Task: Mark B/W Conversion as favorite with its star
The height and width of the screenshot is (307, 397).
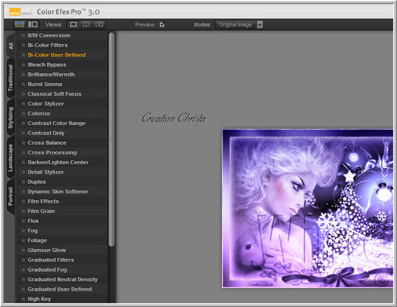Action: click(x=23, y=35)
